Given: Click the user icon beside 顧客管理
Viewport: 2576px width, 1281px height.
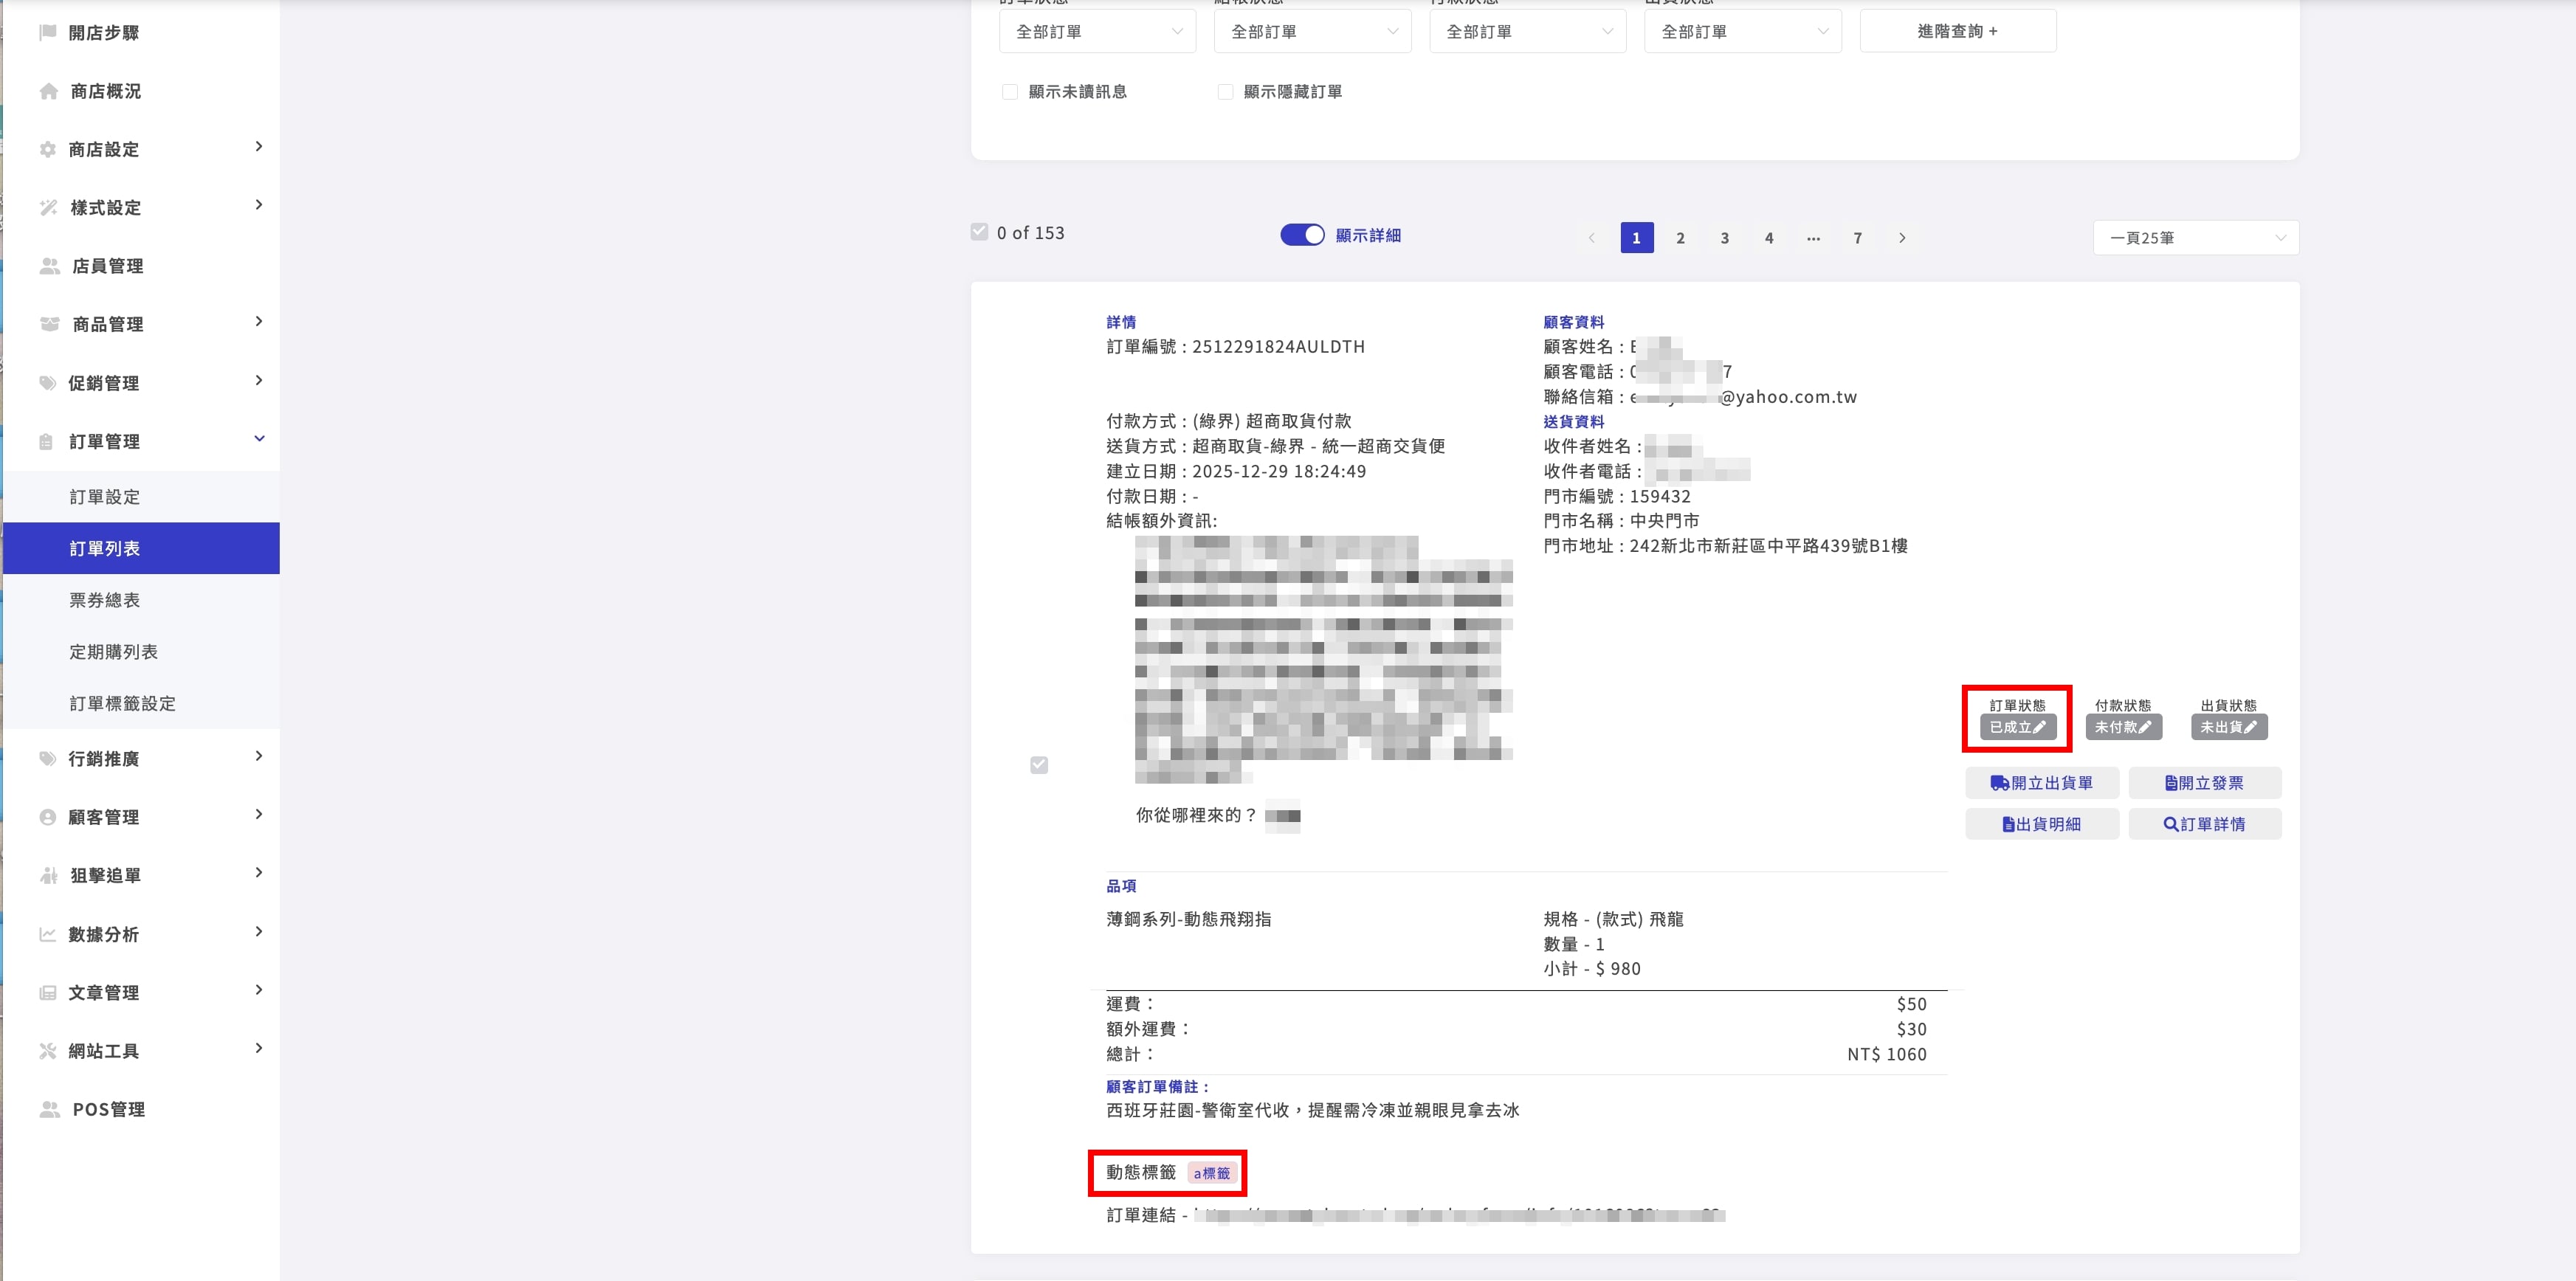Looking at the screenshot, I should tap(47, 816).
